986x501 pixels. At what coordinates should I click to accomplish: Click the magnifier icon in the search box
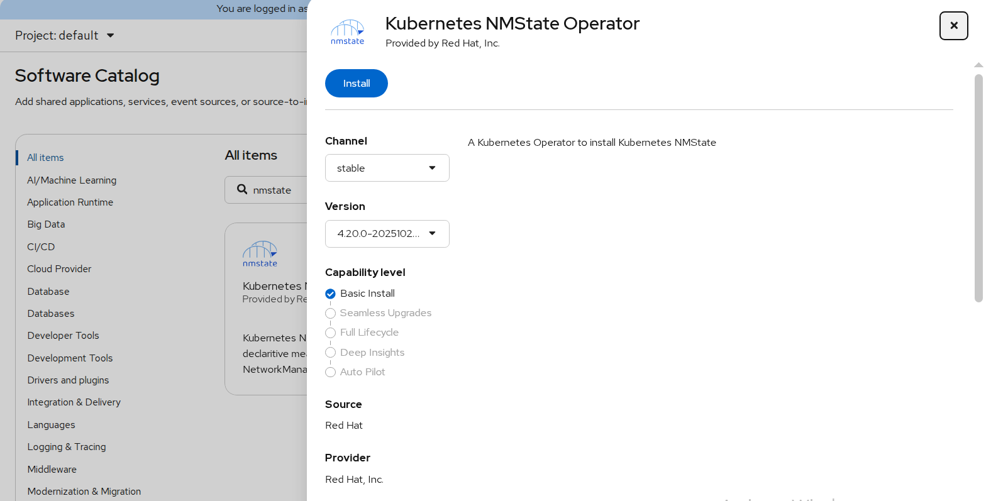(x=242, y=189)
